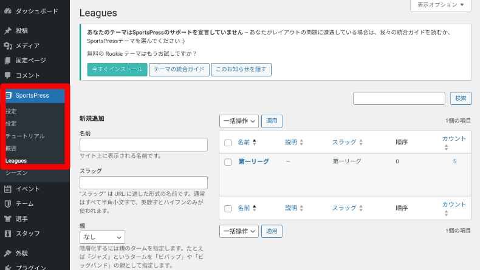Click the staff icon beside スタッフ
This screenshot has height=270, width=480.
coord(8,234)
